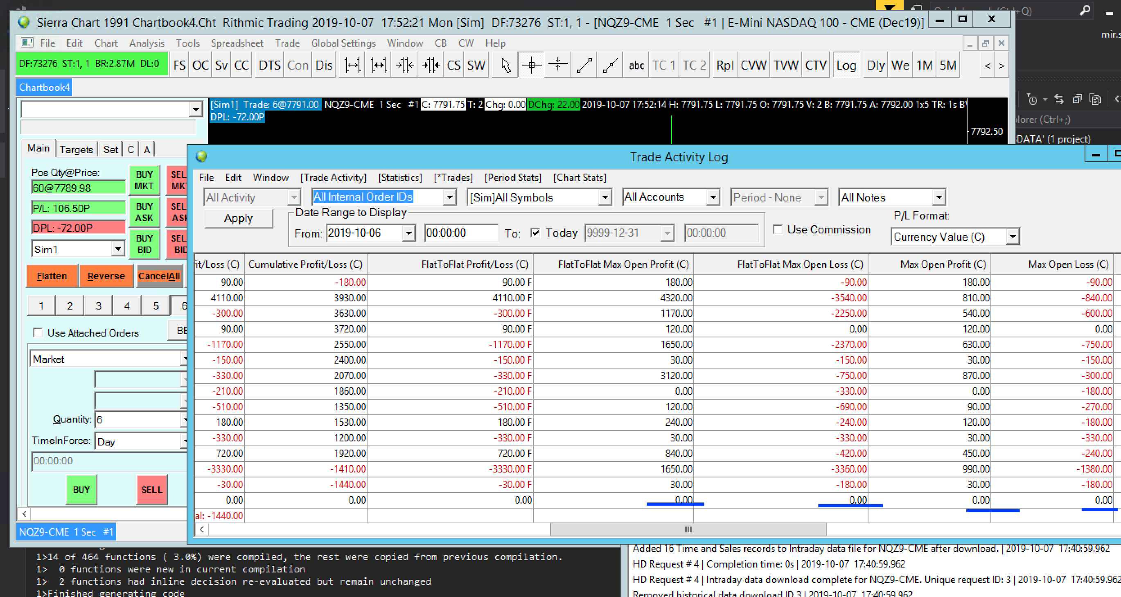Click the thin-arrow increase bar spacing icon
The image size is (1121, 597).
click(x=352, y=66)
